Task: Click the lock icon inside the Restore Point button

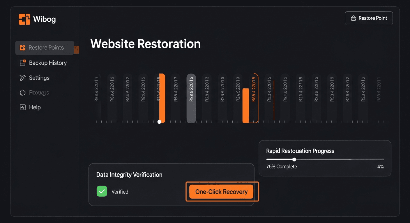Action: pyautogui.click(x=353, y=18)
